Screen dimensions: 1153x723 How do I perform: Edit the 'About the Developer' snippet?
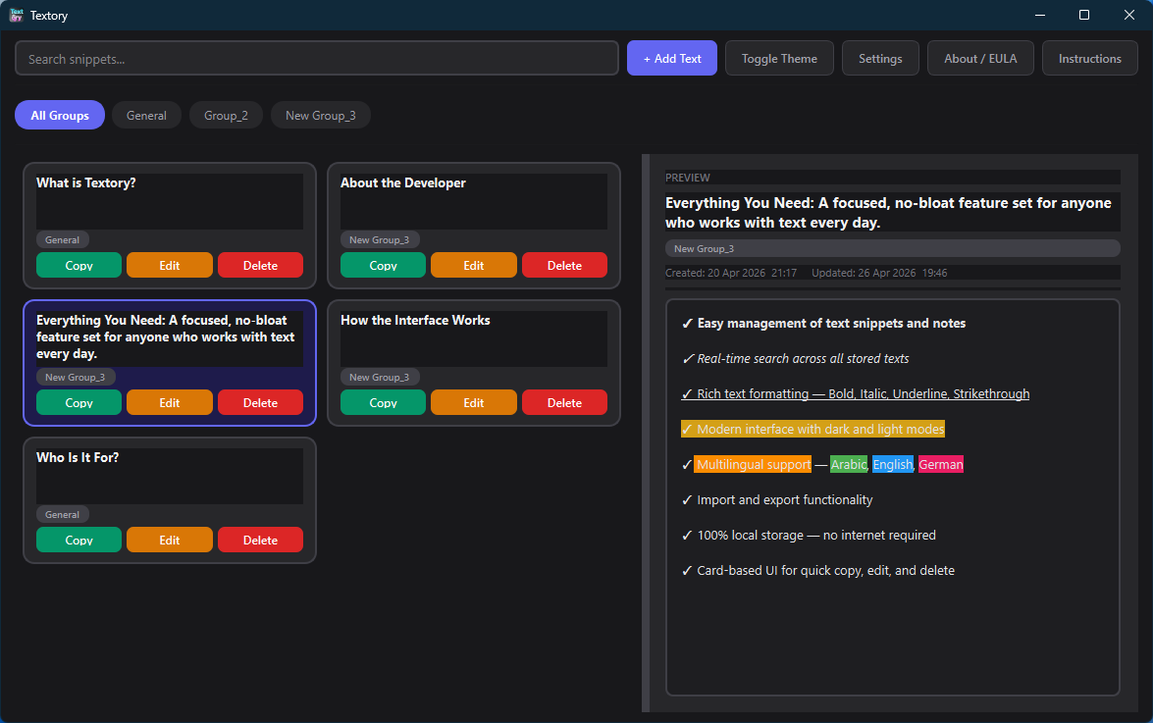(x=473, y=265)
